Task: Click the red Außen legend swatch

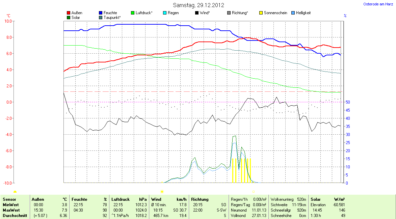Action: [x=69, y=13]
